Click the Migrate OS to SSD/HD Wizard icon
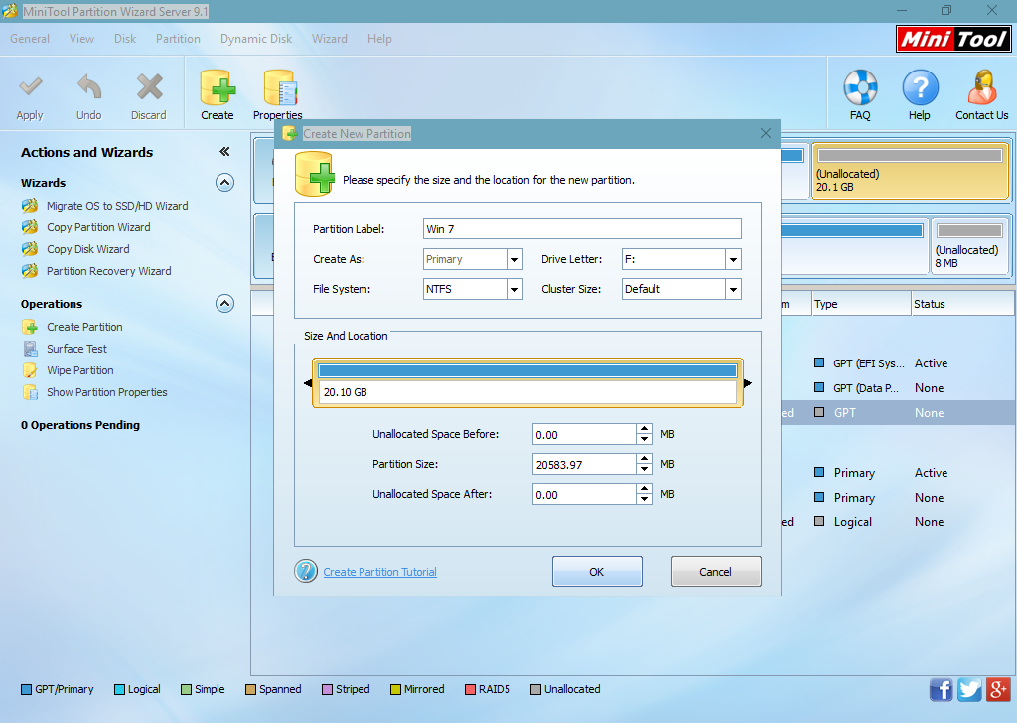Image resolution: width=1017 pixels, height=723 pixels. (x=30, y=206)
